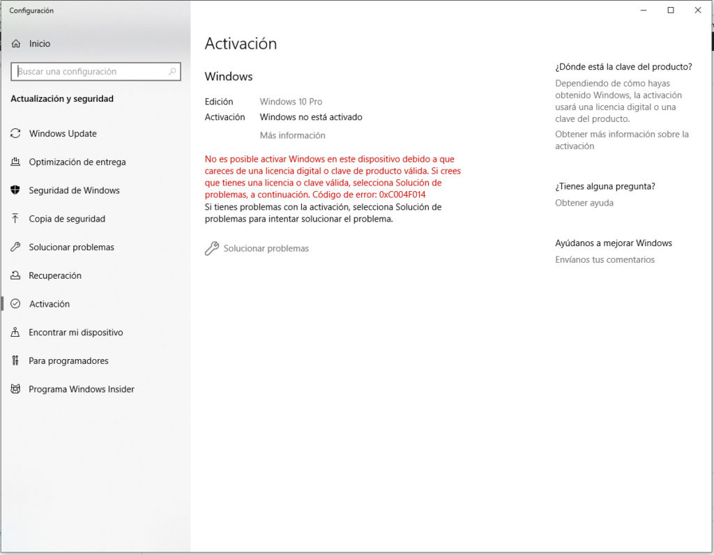Image resolution: width=714 pixels, height=555 pixels.
Task: Open Para programadores page
Action: click(x=69, y=361)
